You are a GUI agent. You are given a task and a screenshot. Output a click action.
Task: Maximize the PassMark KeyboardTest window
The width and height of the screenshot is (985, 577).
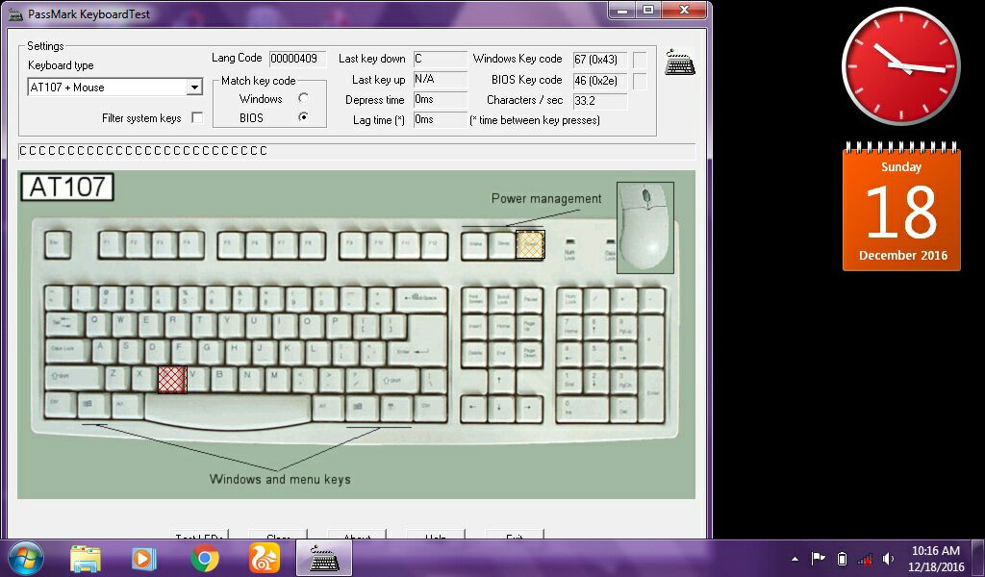pos(649,10)
